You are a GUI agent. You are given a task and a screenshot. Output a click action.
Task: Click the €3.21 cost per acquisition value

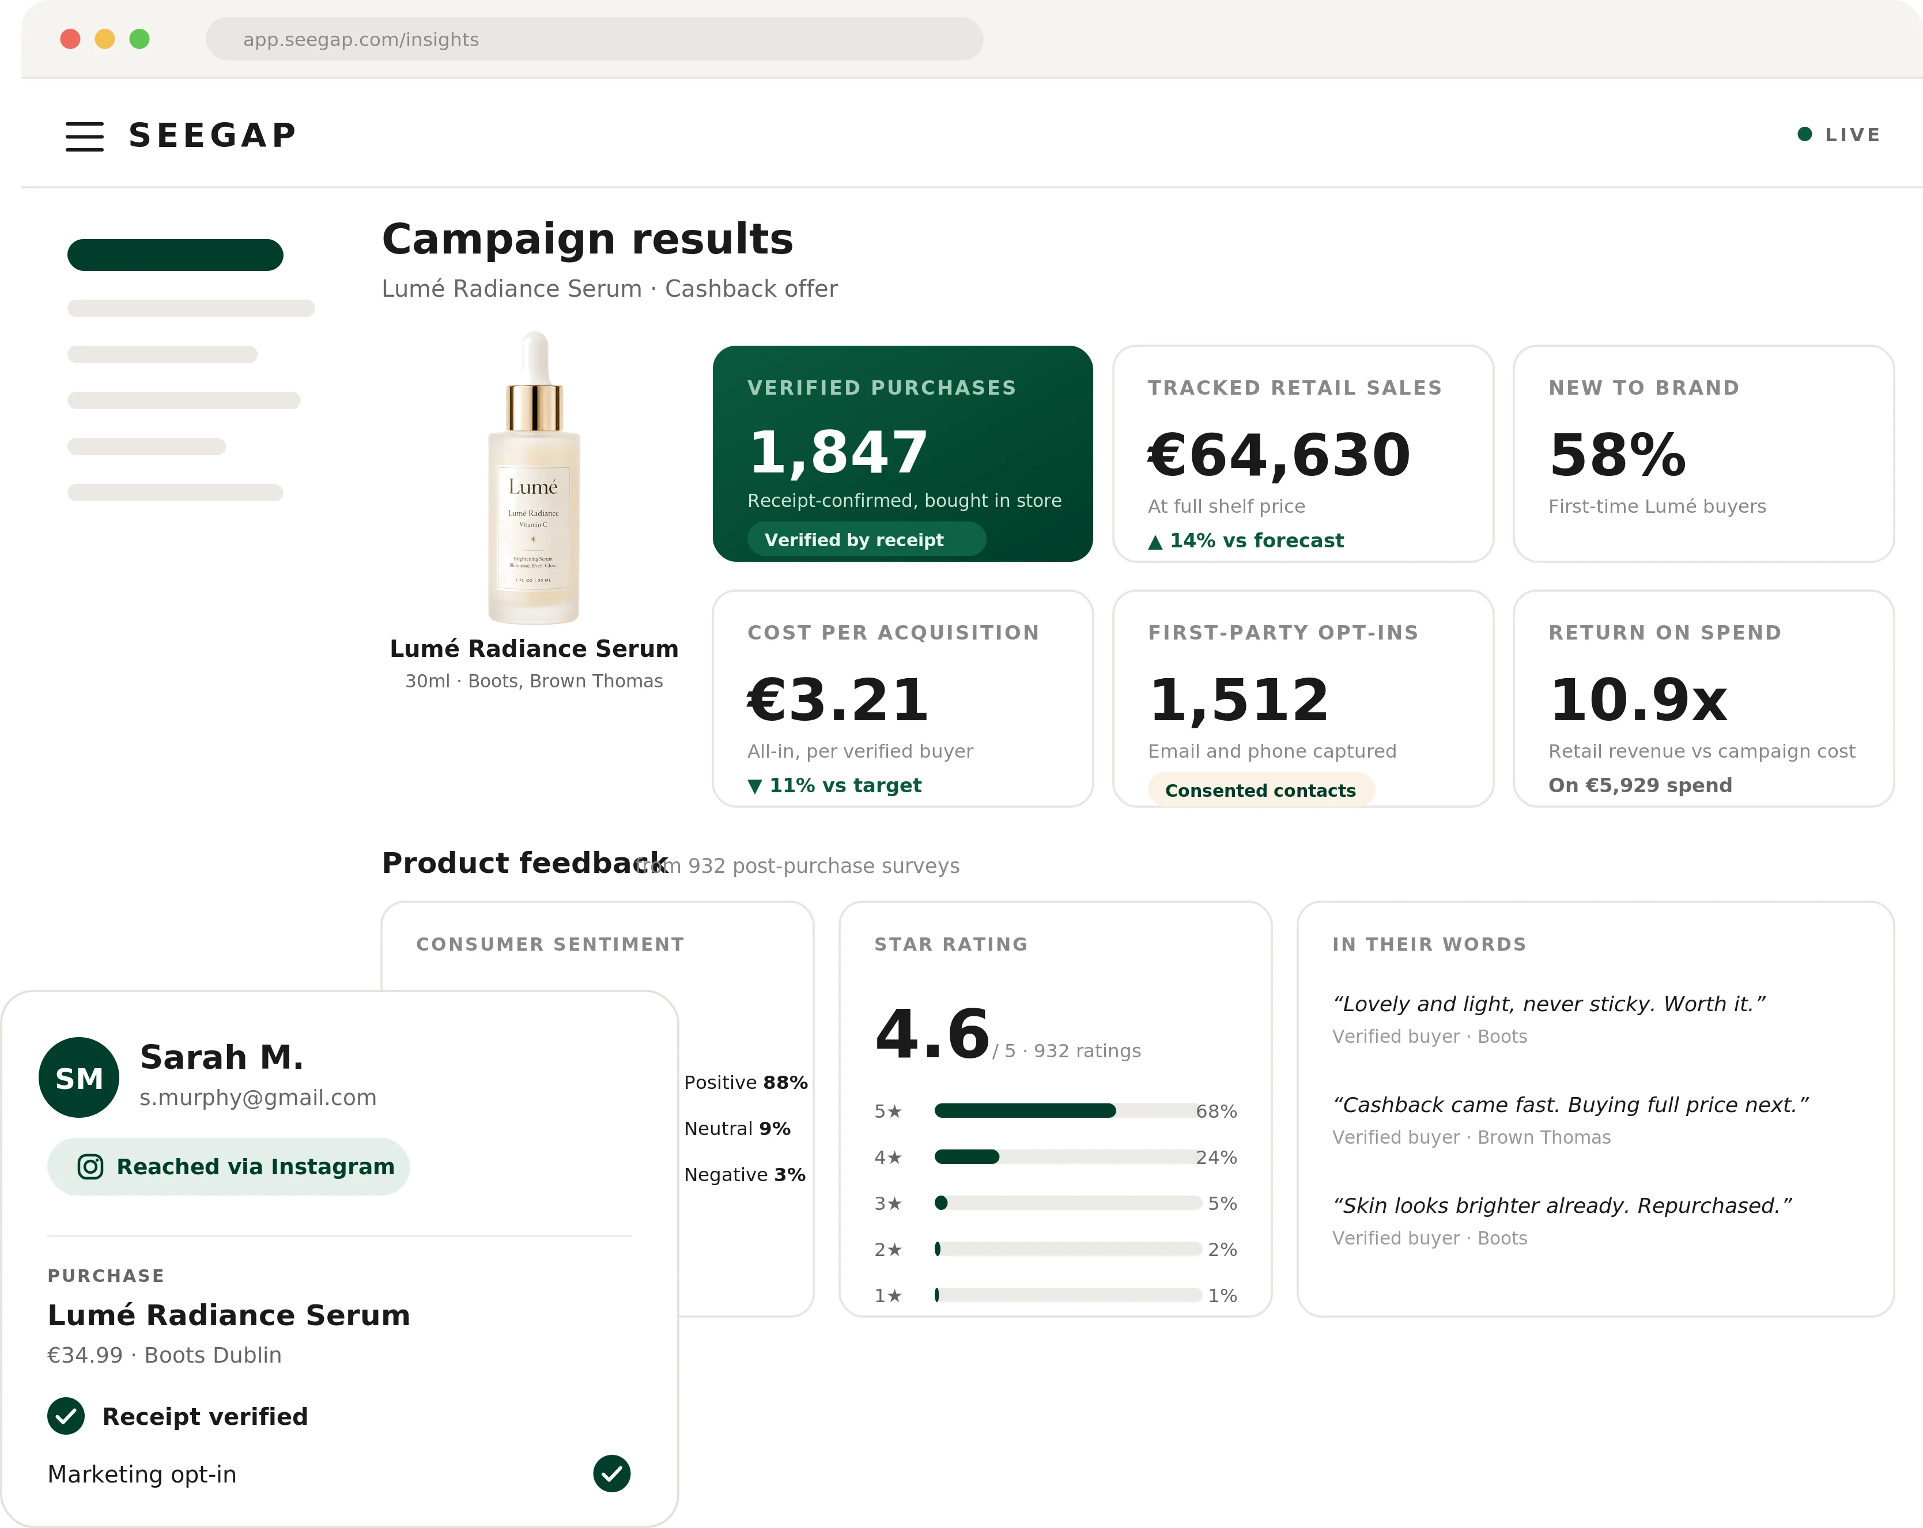point(837,699)
